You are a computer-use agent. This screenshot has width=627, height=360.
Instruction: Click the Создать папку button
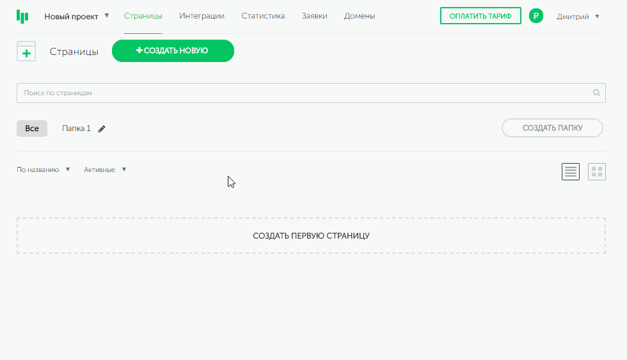552,128
